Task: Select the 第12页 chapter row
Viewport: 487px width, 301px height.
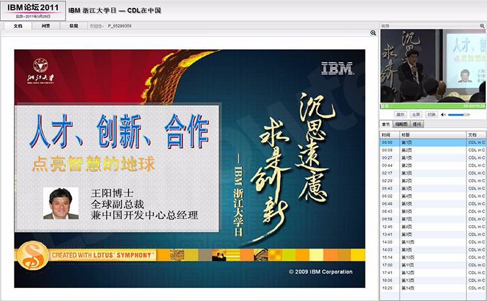Action: (x=433, y=272)
